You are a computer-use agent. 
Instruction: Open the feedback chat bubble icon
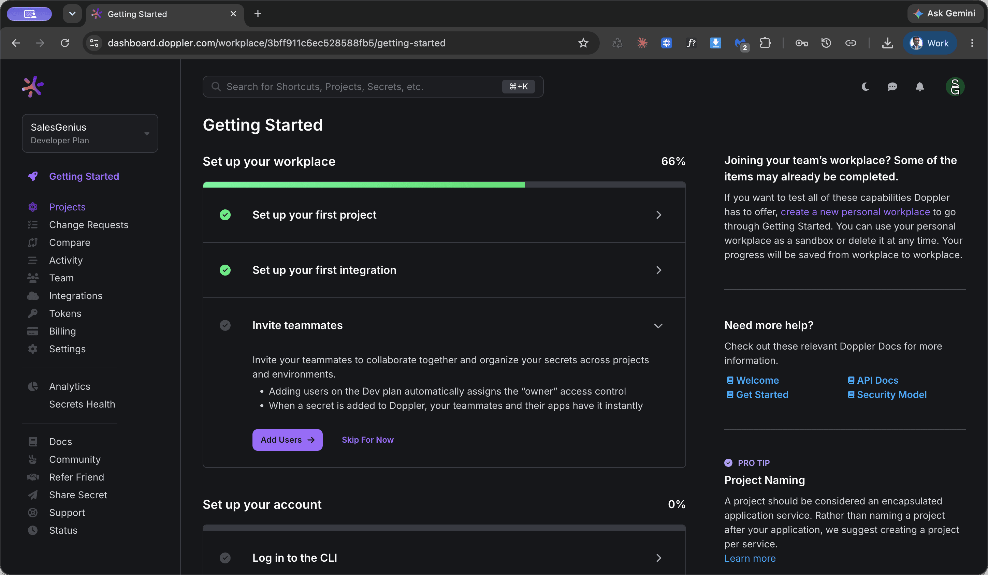892,87
